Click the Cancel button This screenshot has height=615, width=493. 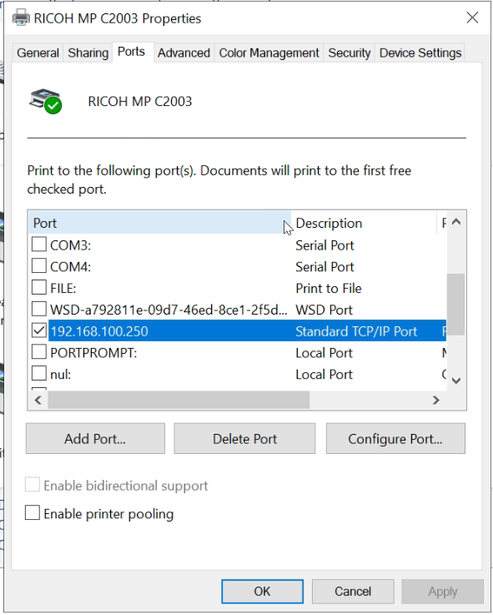click(353, 592)
